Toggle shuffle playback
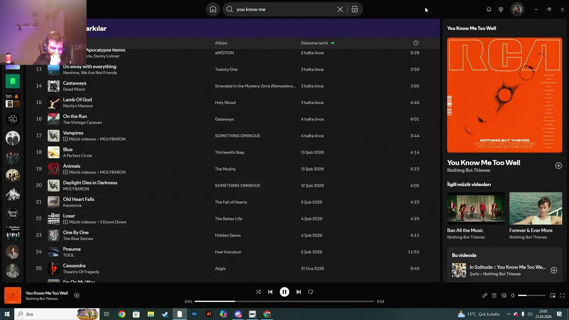Viewport: 569px width, 320px height. point(258,292)
